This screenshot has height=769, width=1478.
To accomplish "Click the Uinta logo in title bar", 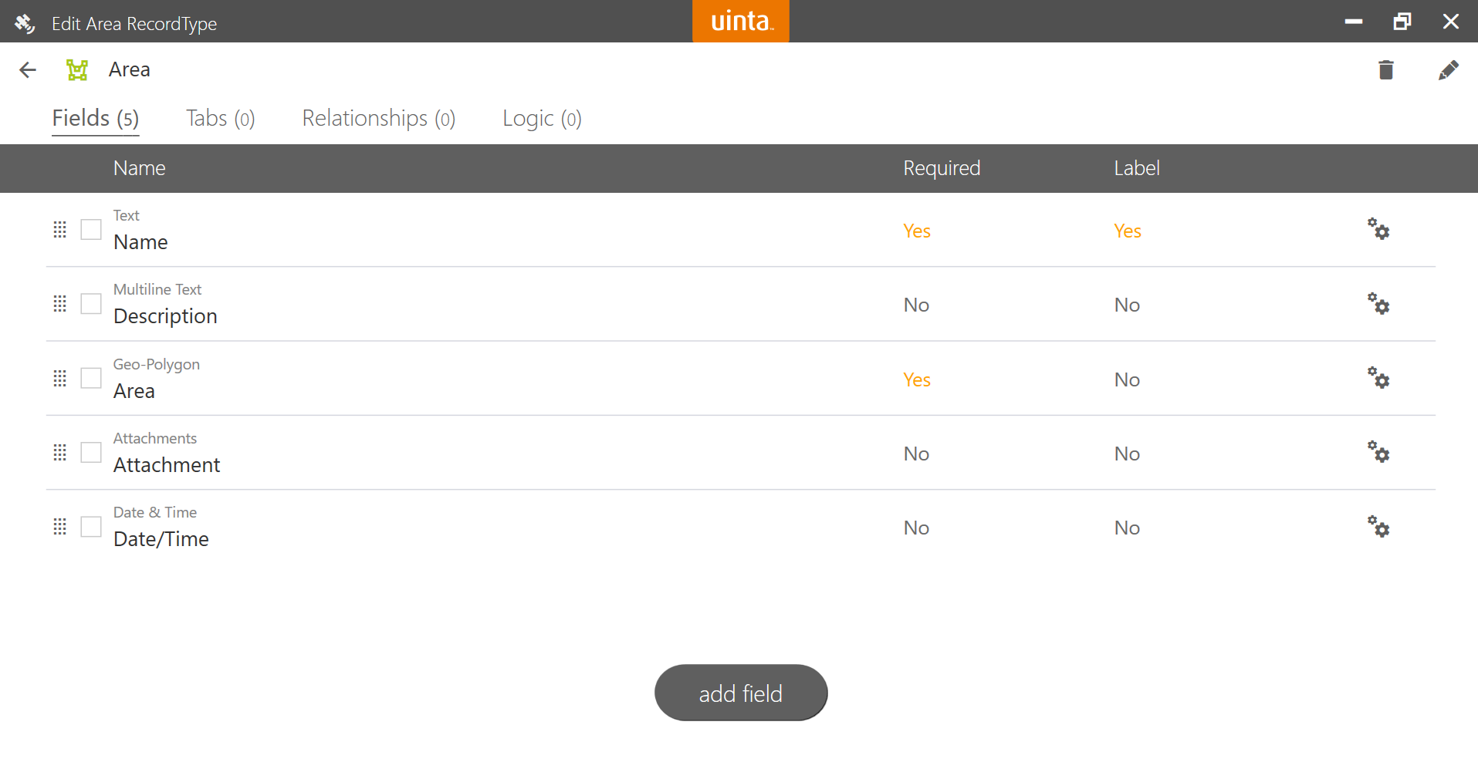I will point(741,22).
